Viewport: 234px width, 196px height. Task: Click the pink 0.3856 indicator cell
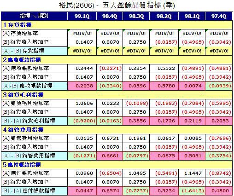(x=136, y=121)
